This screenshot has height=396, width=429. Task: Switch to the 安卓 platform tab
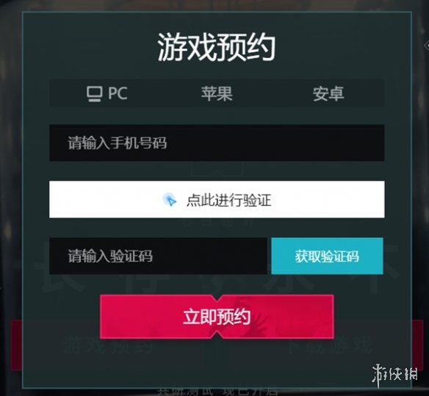tap(328, 93)
